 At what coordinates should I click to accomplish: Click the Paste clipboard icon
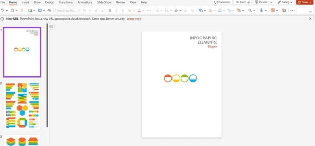click(x=12, y=11)
